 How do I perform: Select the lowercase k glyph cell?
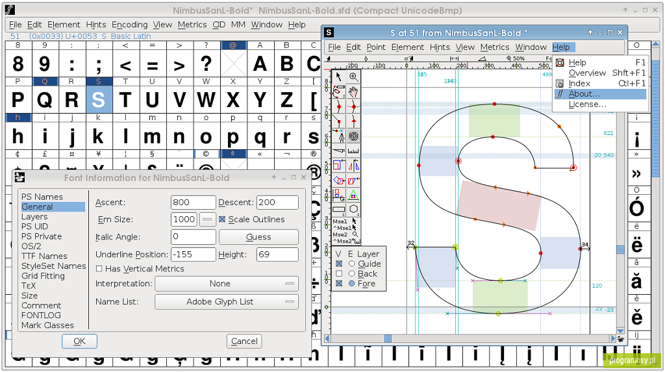(99, 136)
